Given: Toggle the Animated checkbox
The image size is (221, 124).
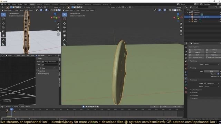Looking at the screenshot, I should (218, 76).
